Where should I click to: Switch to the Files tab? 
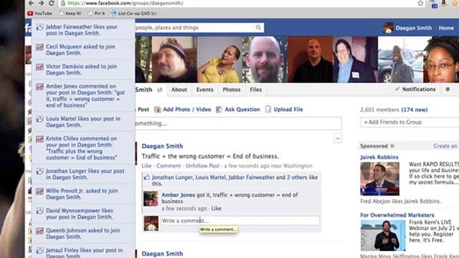click(x=256, y=90)
